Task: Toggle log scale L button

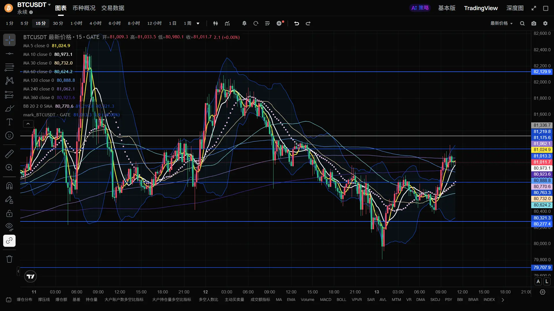Action: [547, 281]
